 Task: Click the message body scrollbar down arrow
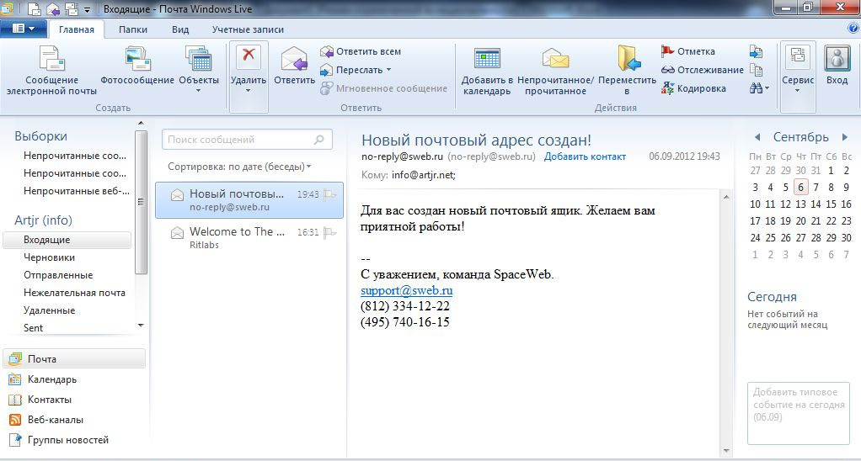726,451
